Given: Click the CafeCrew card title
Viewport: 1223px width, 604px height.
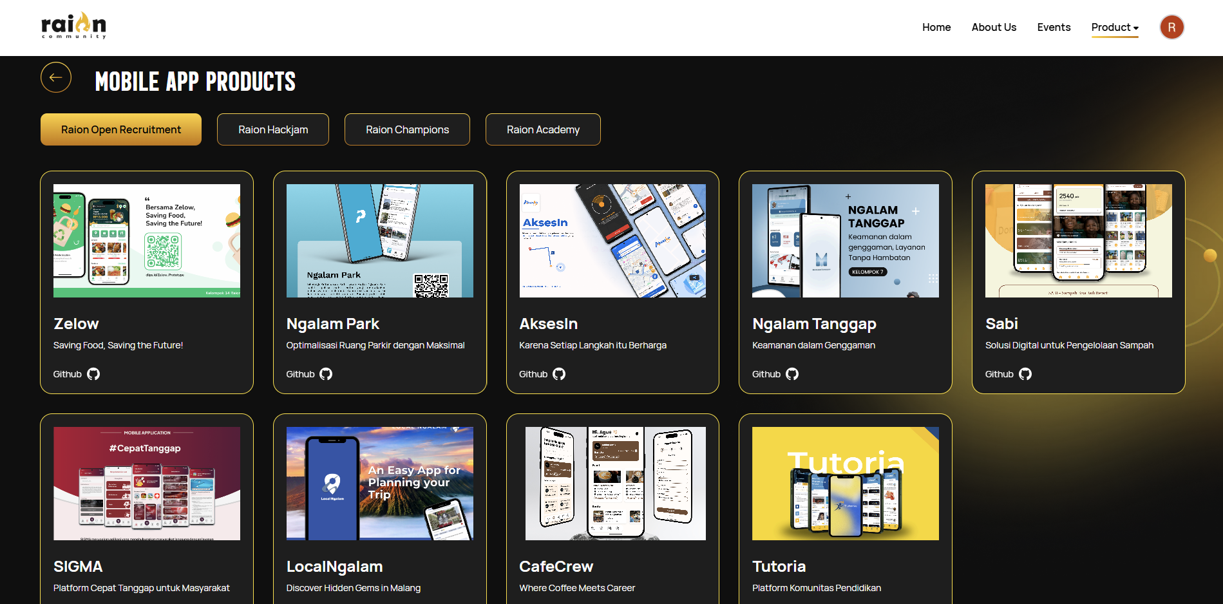Looking at the screenshot, I should [556, 567].
